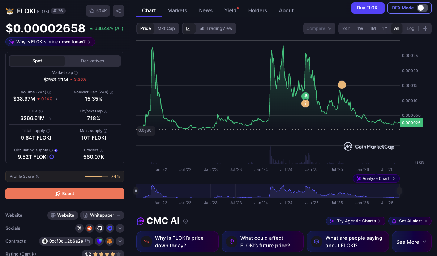Open Try Agentic Charts
This screenshot has height=256, width=437.
(356, 221)
